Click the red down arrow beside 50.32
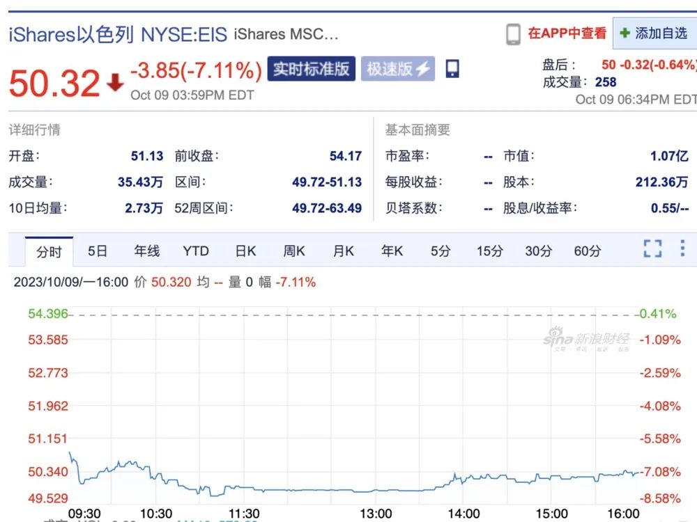Viewport: 697px width, 522px height. pos(115,83)
